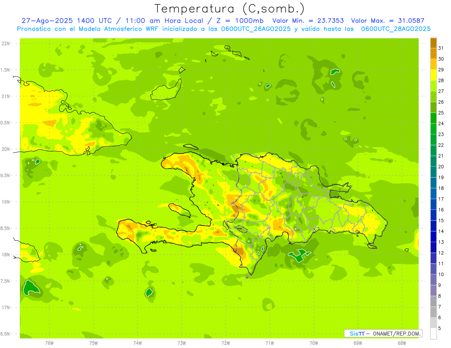Click the '76W' longitude label
The height and width of the screenshot is (348, 451).
point(49,343)
